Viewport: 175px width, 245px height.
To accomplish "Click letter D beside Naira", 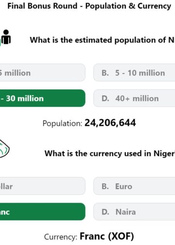I will (105, 212).
